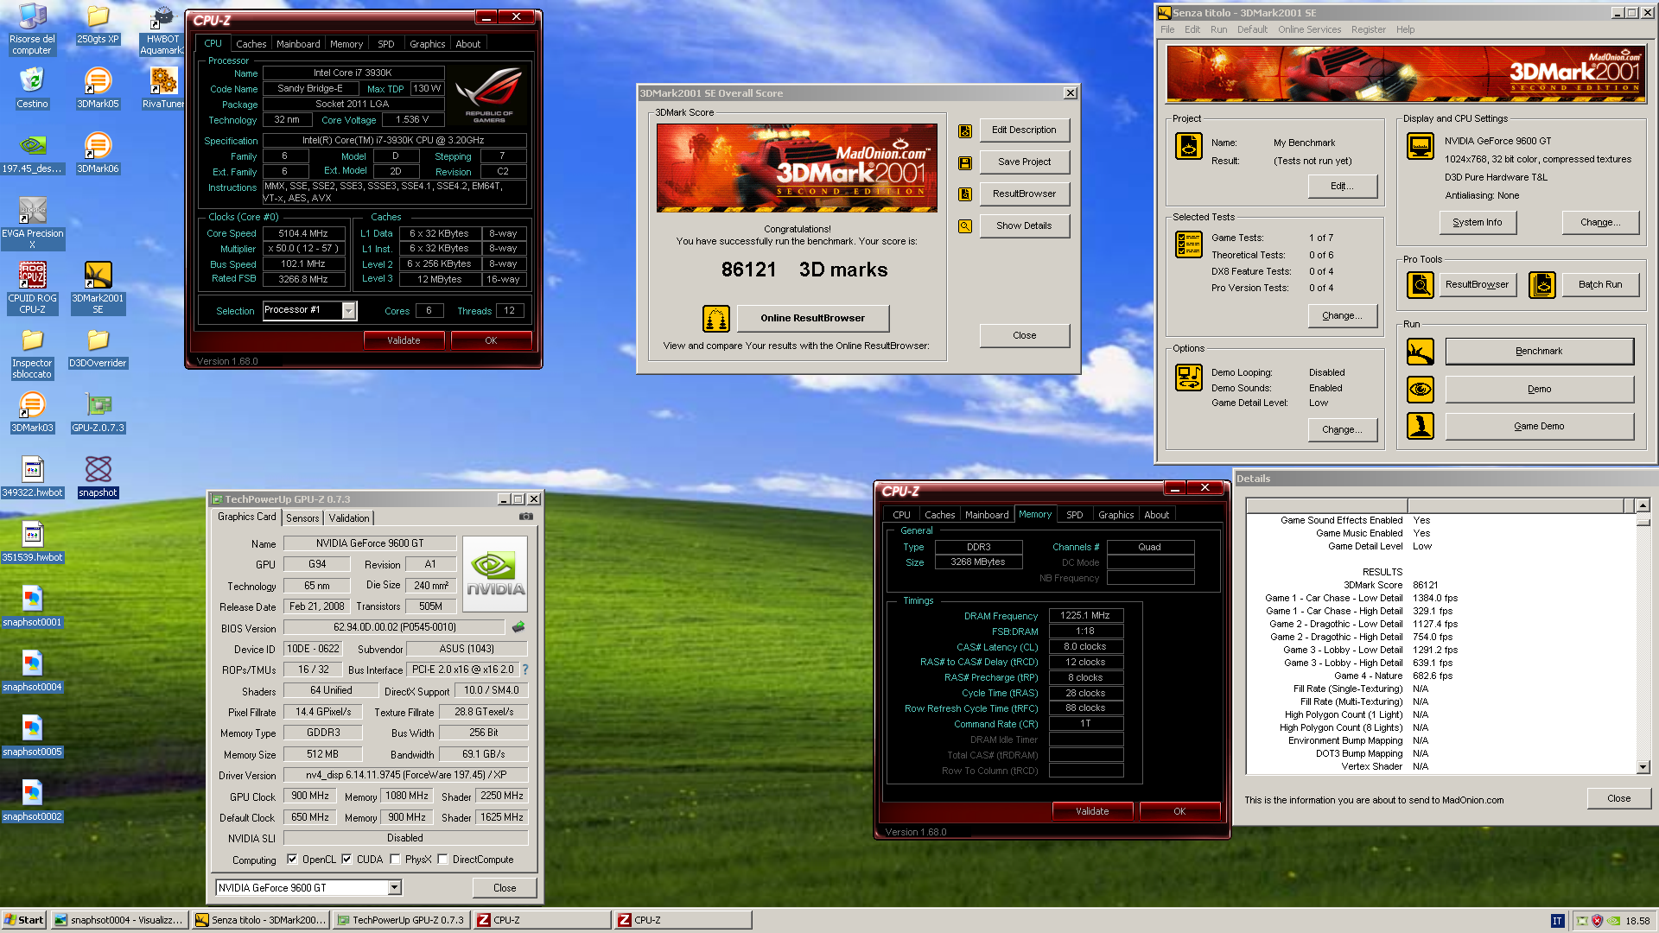Toggle the OpenCL checkbox in GPU-Z

pyautogui.click(x=292, y=860)
